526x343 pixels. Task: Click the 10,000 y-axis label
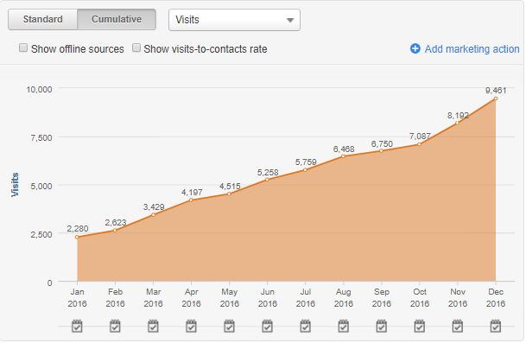click(x=39, y=89)
